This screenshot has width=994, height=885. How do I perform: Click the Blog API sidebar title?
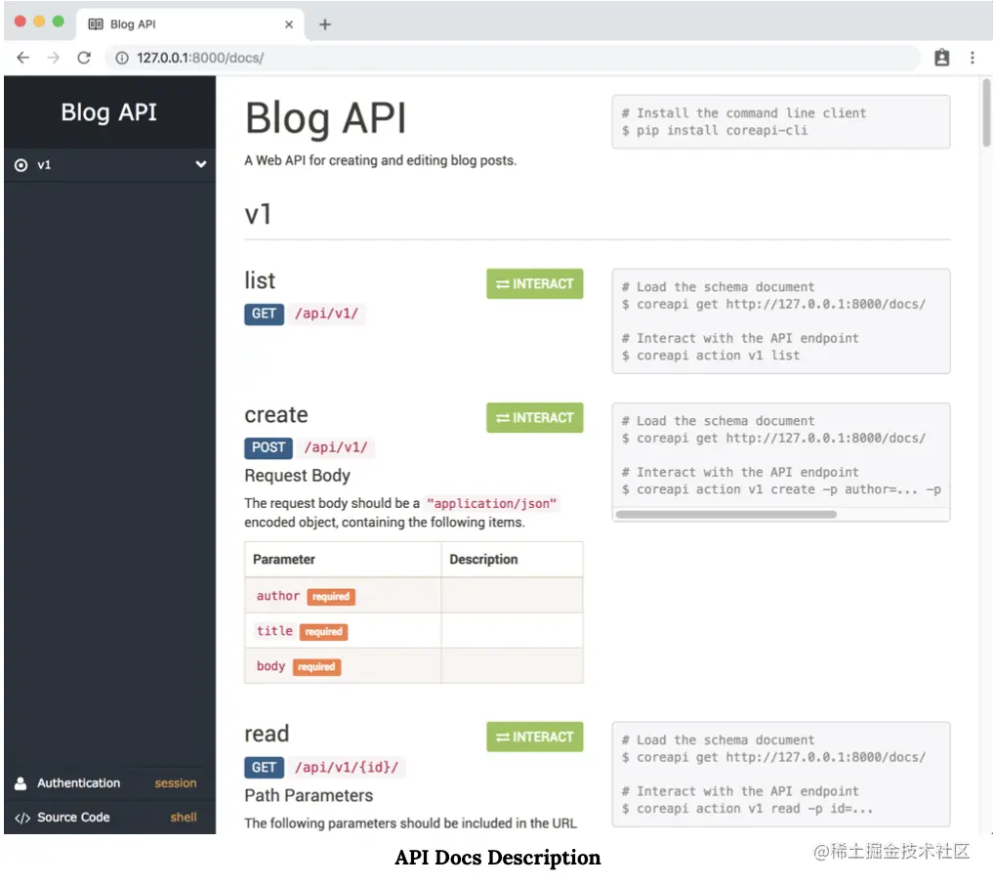pyautogui.click(x=109, y=112)
